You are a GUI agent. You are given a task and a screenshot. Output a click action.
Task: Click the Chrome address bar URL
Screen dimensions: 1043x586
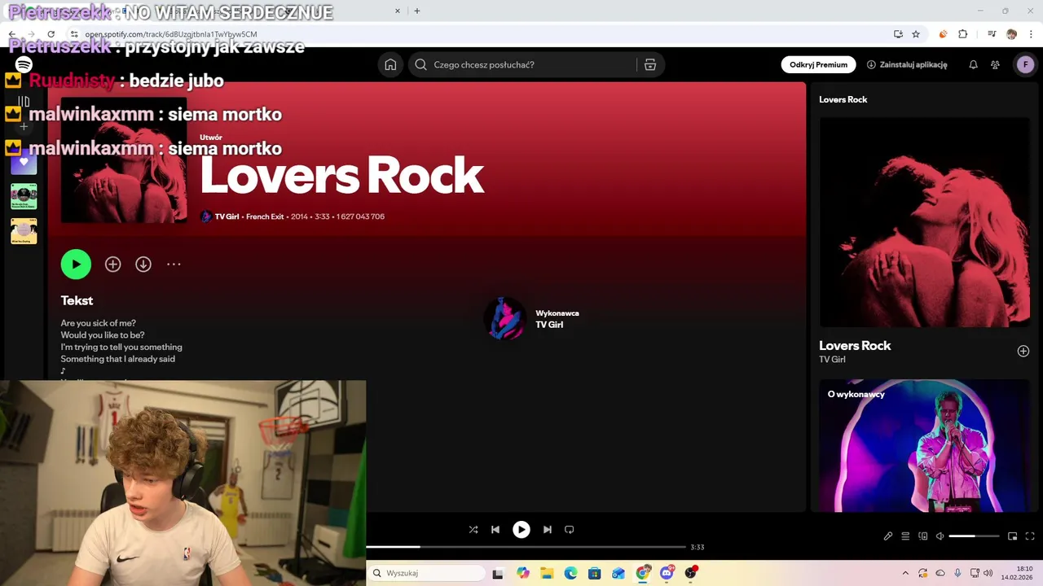[x=171, y=34]
